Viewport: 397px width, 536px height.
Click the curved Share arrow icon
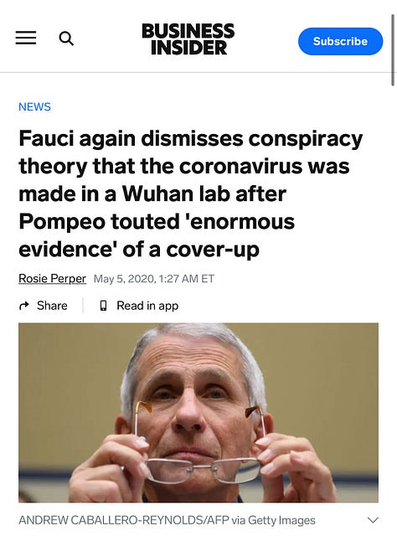coord(24,305)
